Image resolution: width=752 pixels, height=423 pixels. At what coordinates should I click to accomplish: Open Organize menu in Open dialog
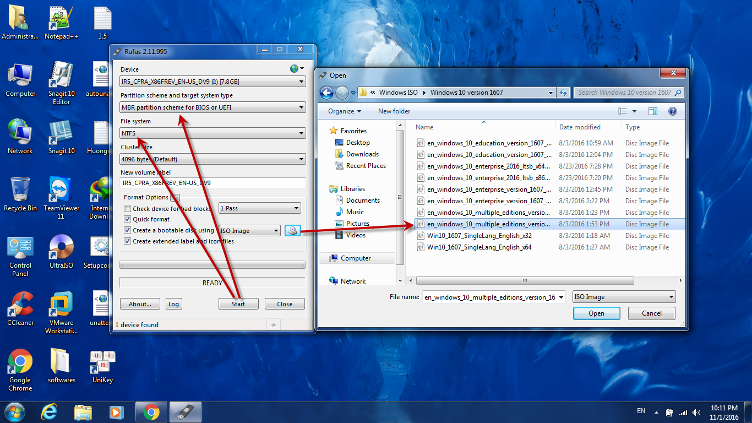coord(345,111)
